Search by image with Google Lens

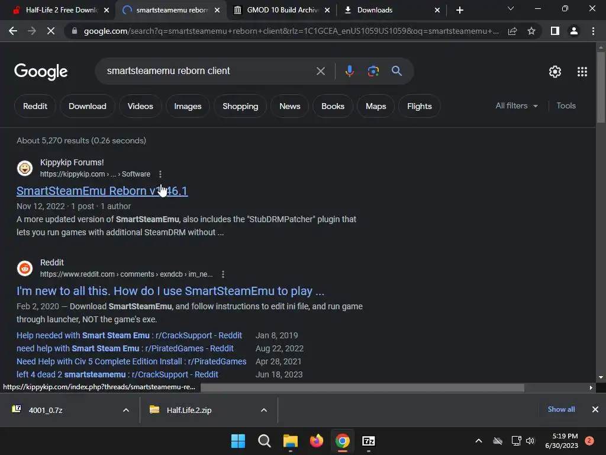373,71
